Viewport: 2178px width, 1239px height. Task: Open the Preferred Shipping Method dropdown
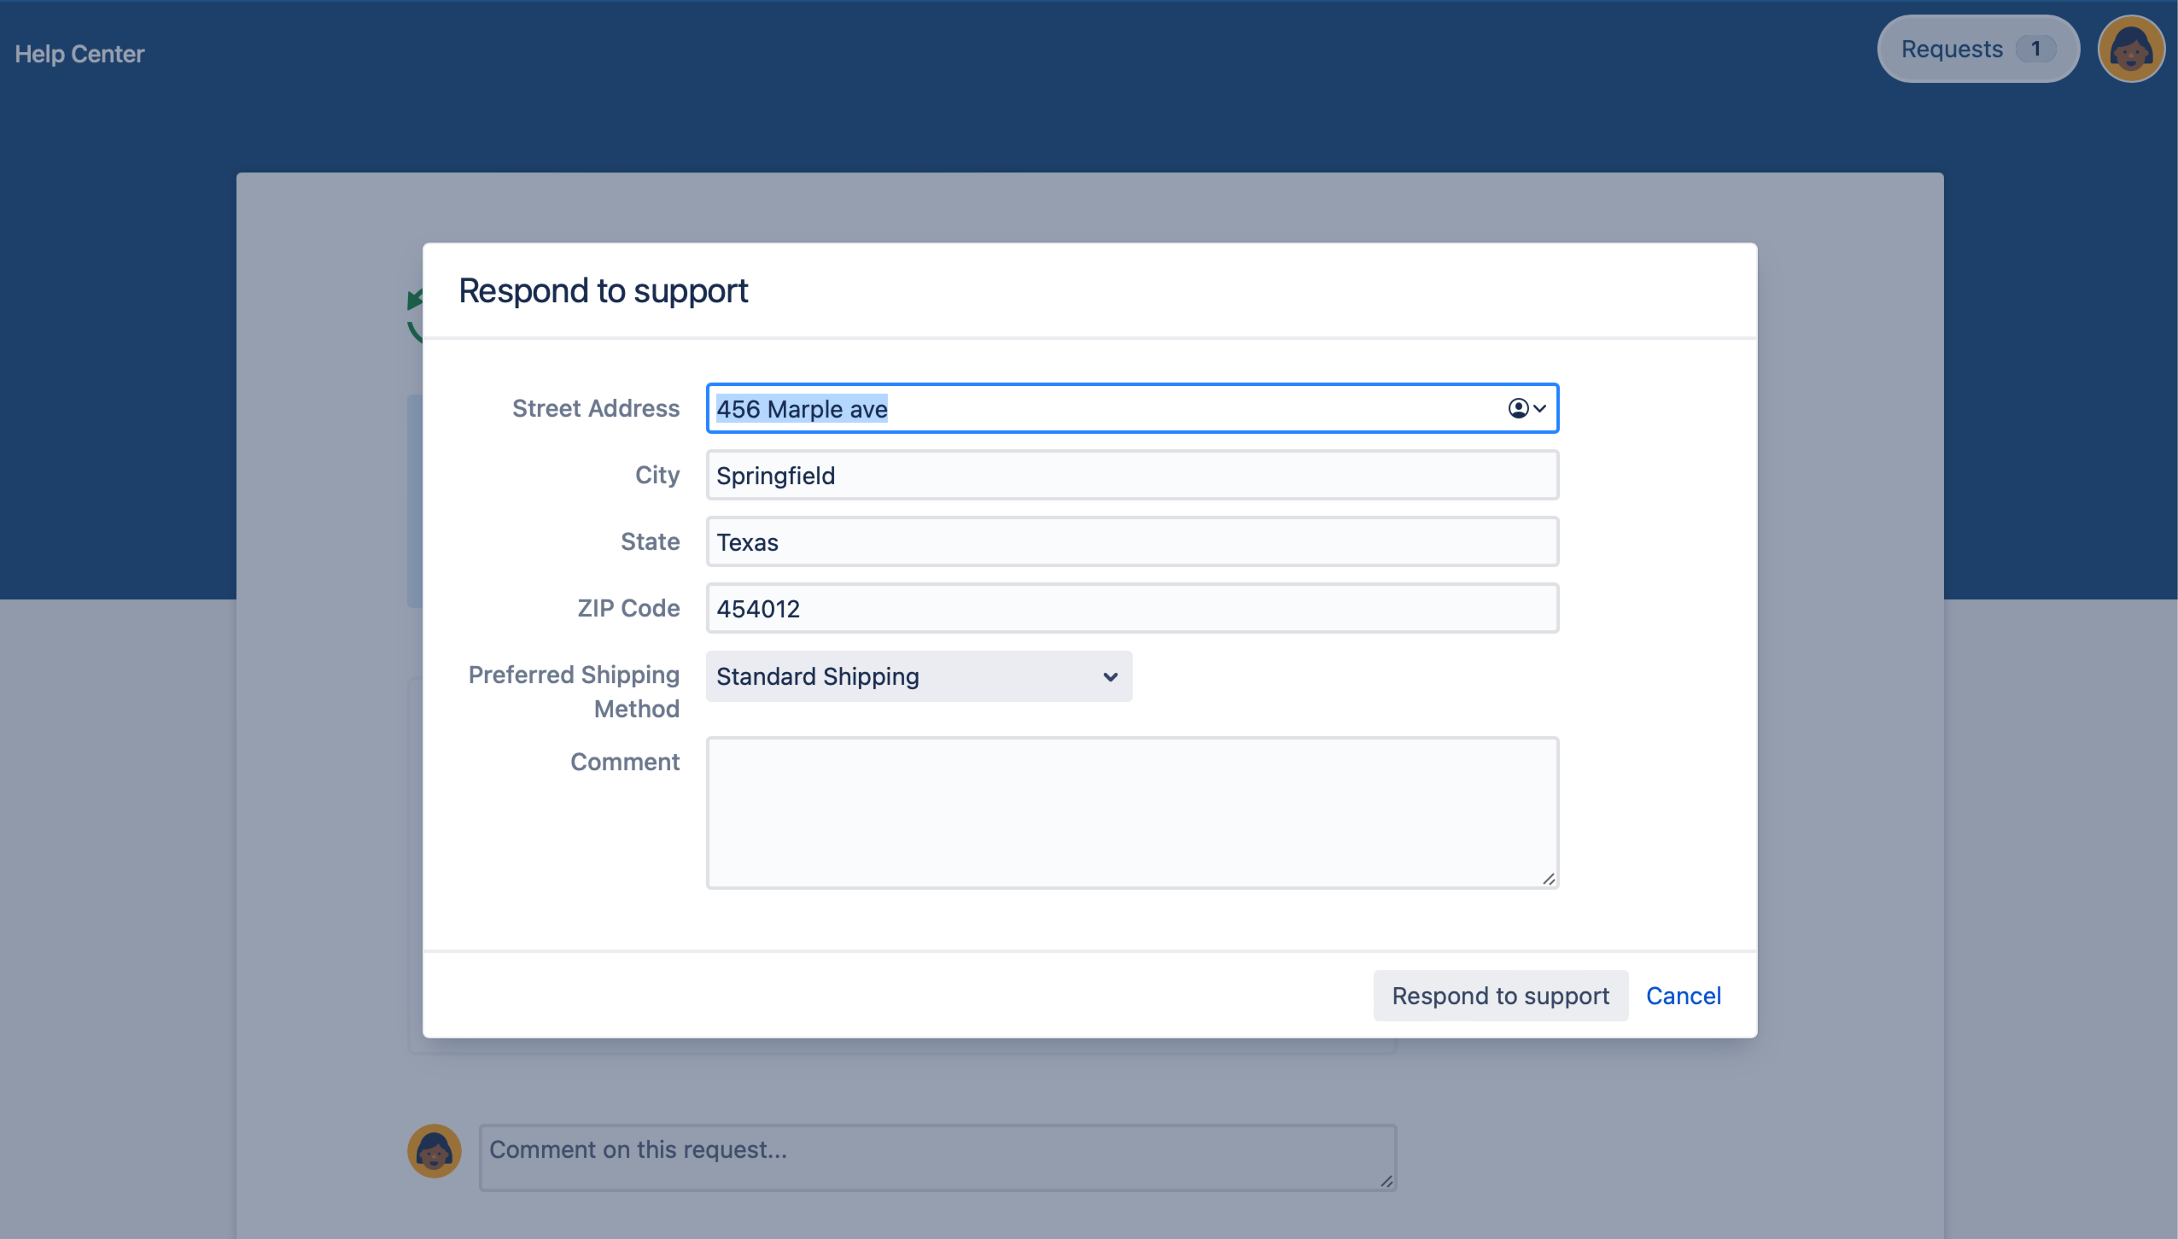[x=918, y=676]
